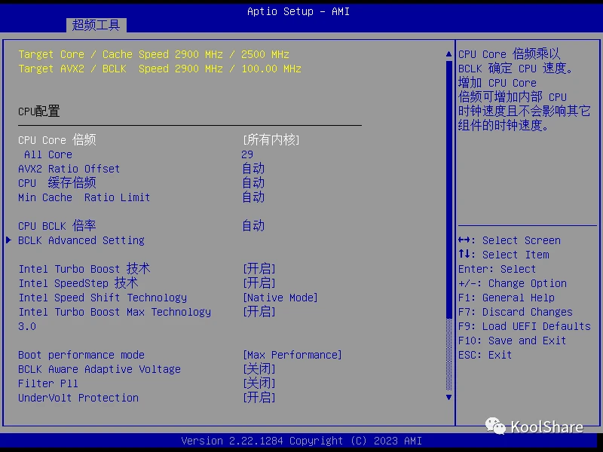Open the CPU Core 倍频 [所有内核] value
The height and width of the screenshot is (452, 603).
[271, 140]
